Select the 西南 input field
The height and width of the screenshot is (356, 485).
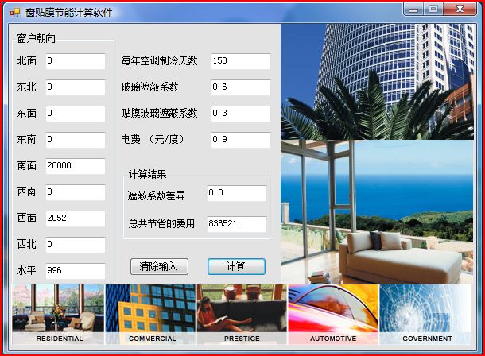[76, 192]
